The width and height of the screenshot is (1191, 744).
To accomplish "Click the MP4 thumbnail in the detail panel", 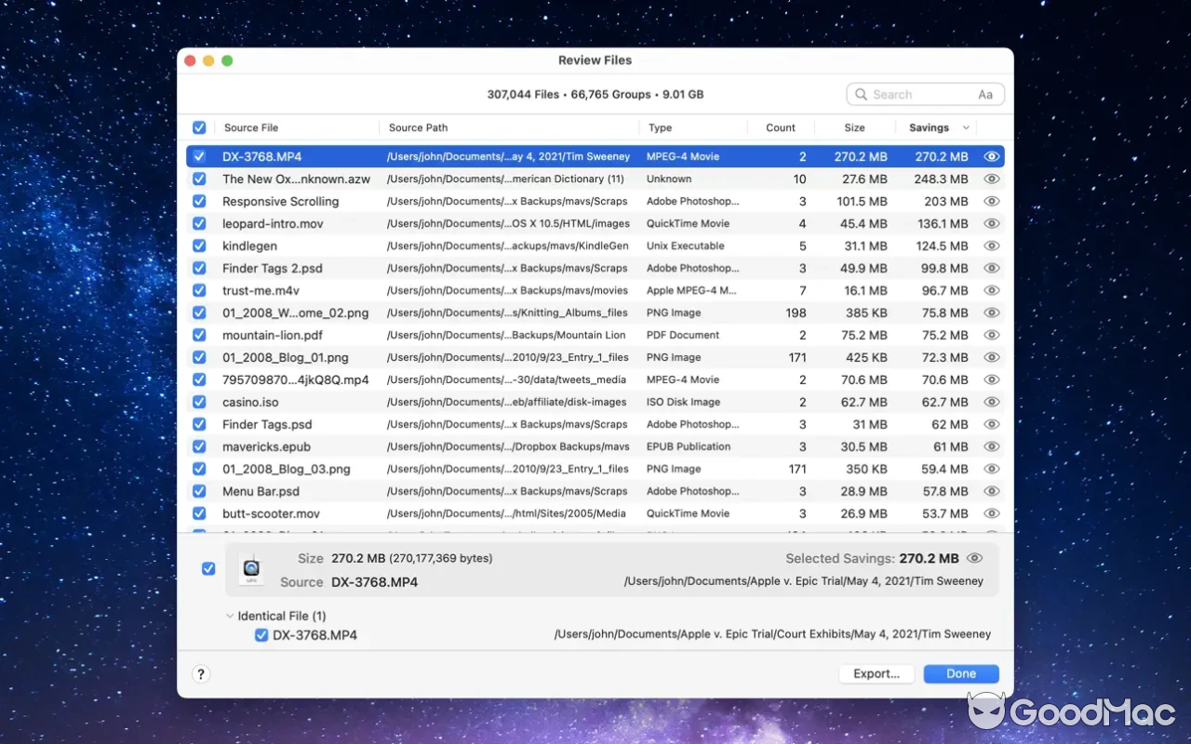I will tap(251, 568).
